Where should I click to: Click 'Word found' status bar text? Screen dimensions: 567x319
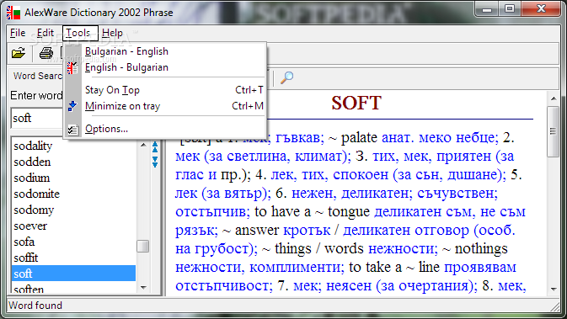point(35,306)
